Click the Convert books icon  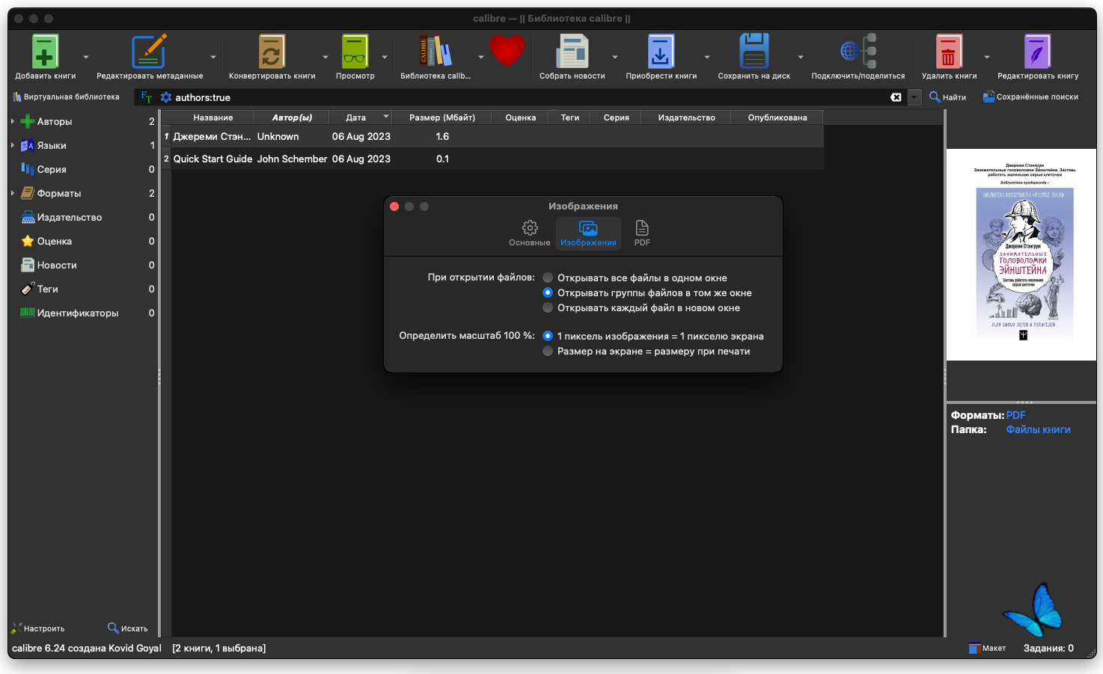point(272,53)
